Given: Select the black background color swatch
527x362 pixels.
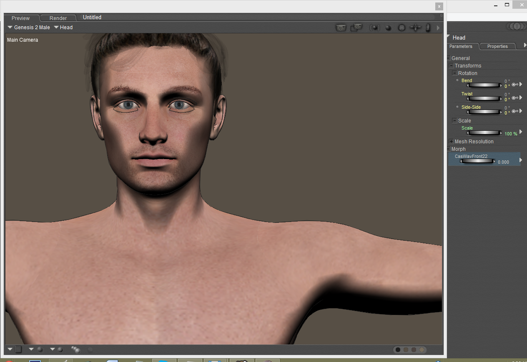Looking at the screenshot, I should 398,350.
